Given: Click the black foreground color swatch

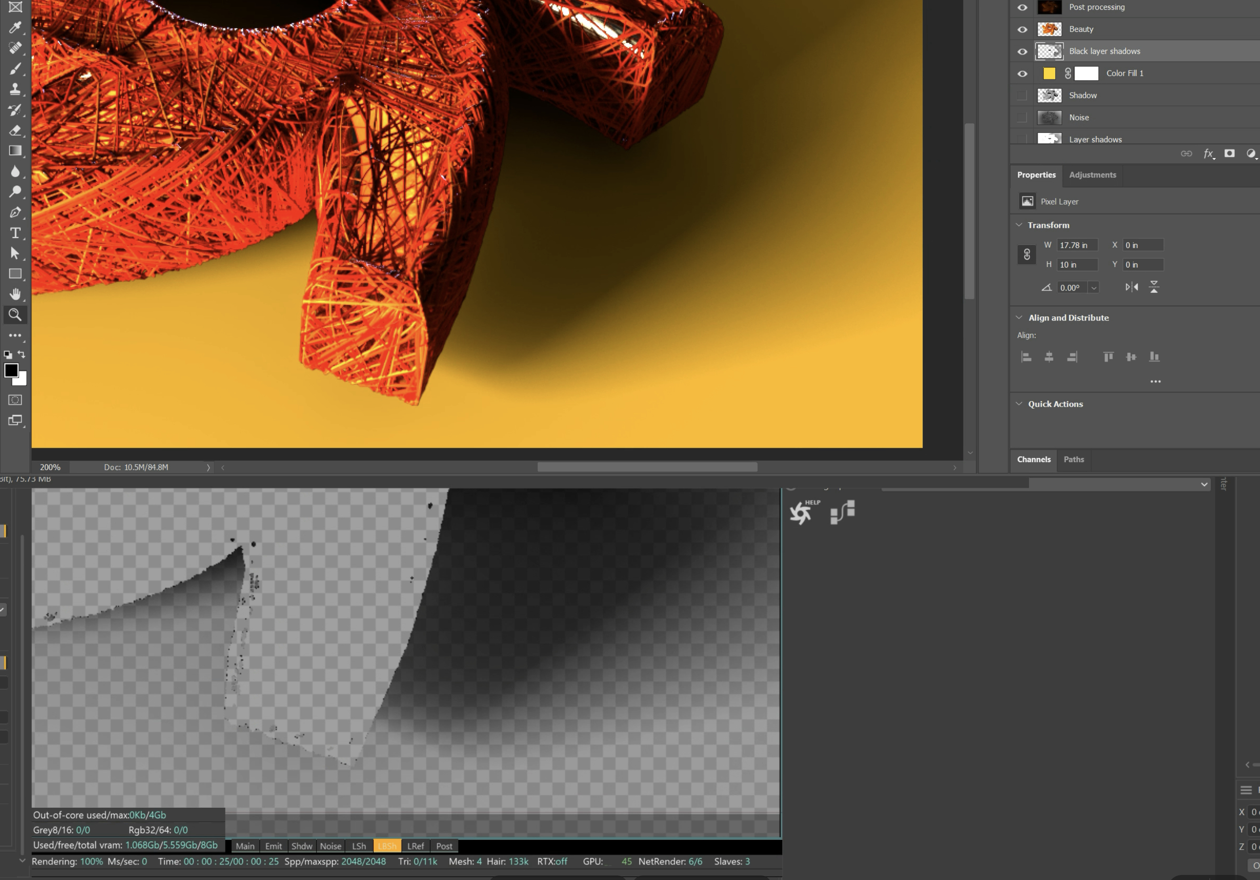Looking at the screenshot, I should (x=11, y=370).
